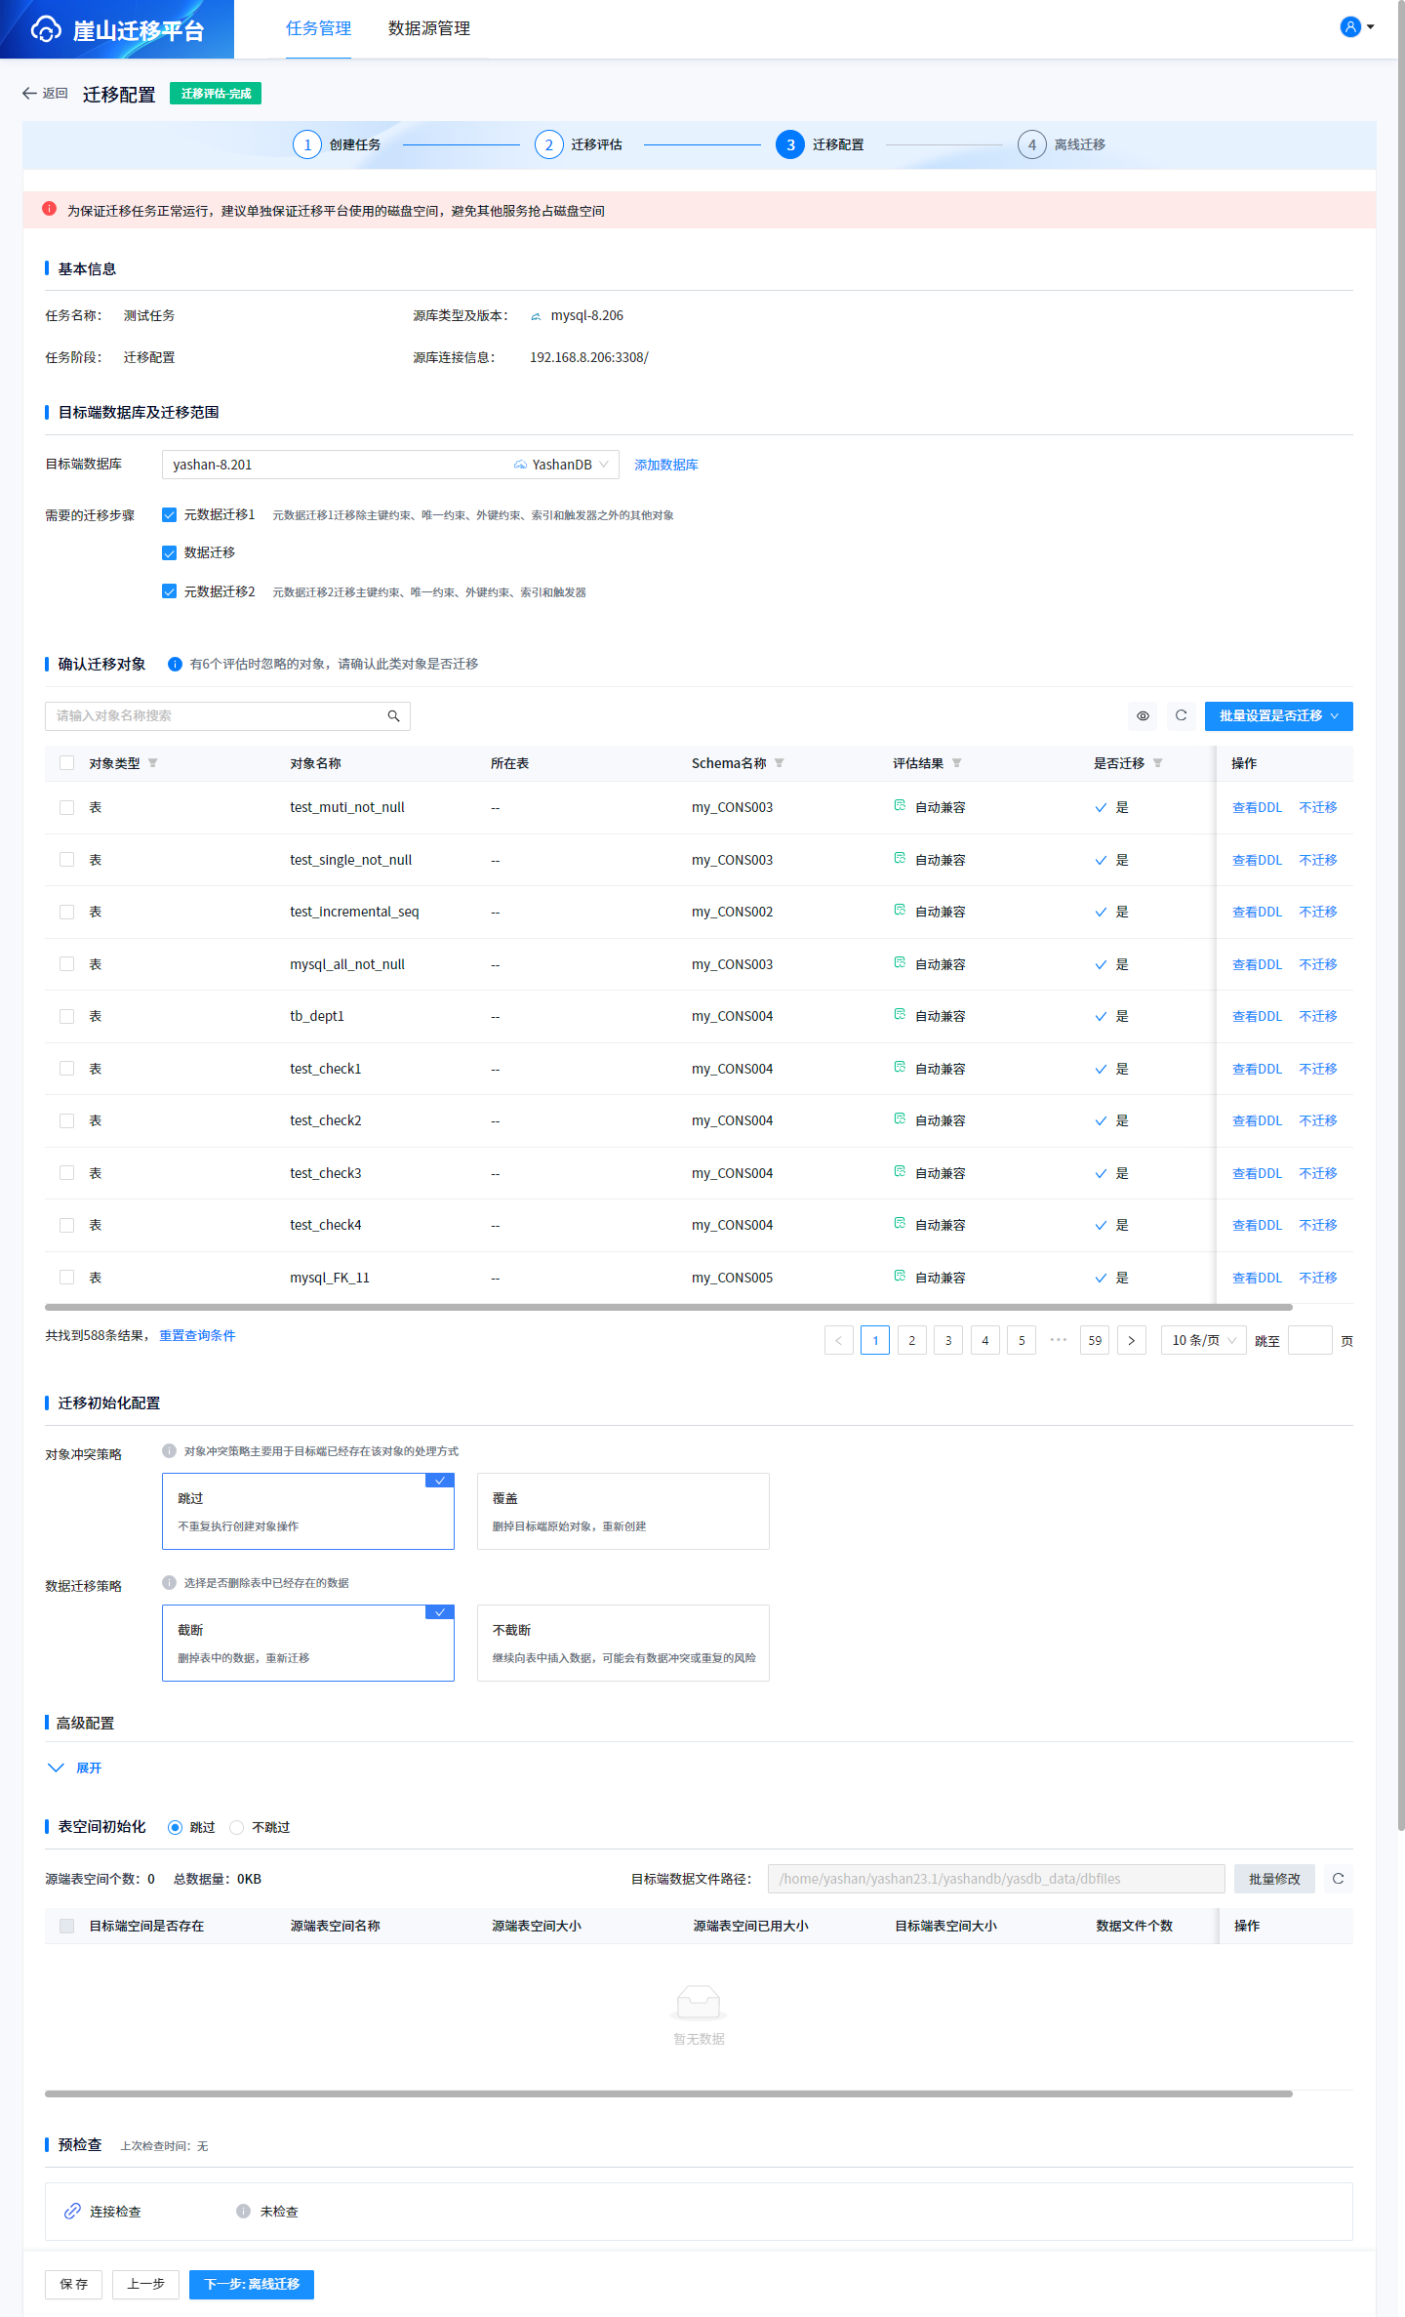The image size is (1405, 2317).
Task: Click the eye view icon above table
Action: 1143,716
